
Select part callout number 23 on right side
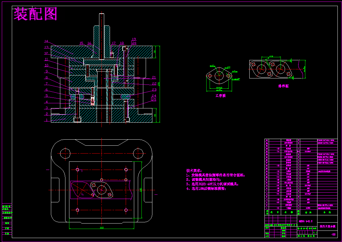[154, 90]
